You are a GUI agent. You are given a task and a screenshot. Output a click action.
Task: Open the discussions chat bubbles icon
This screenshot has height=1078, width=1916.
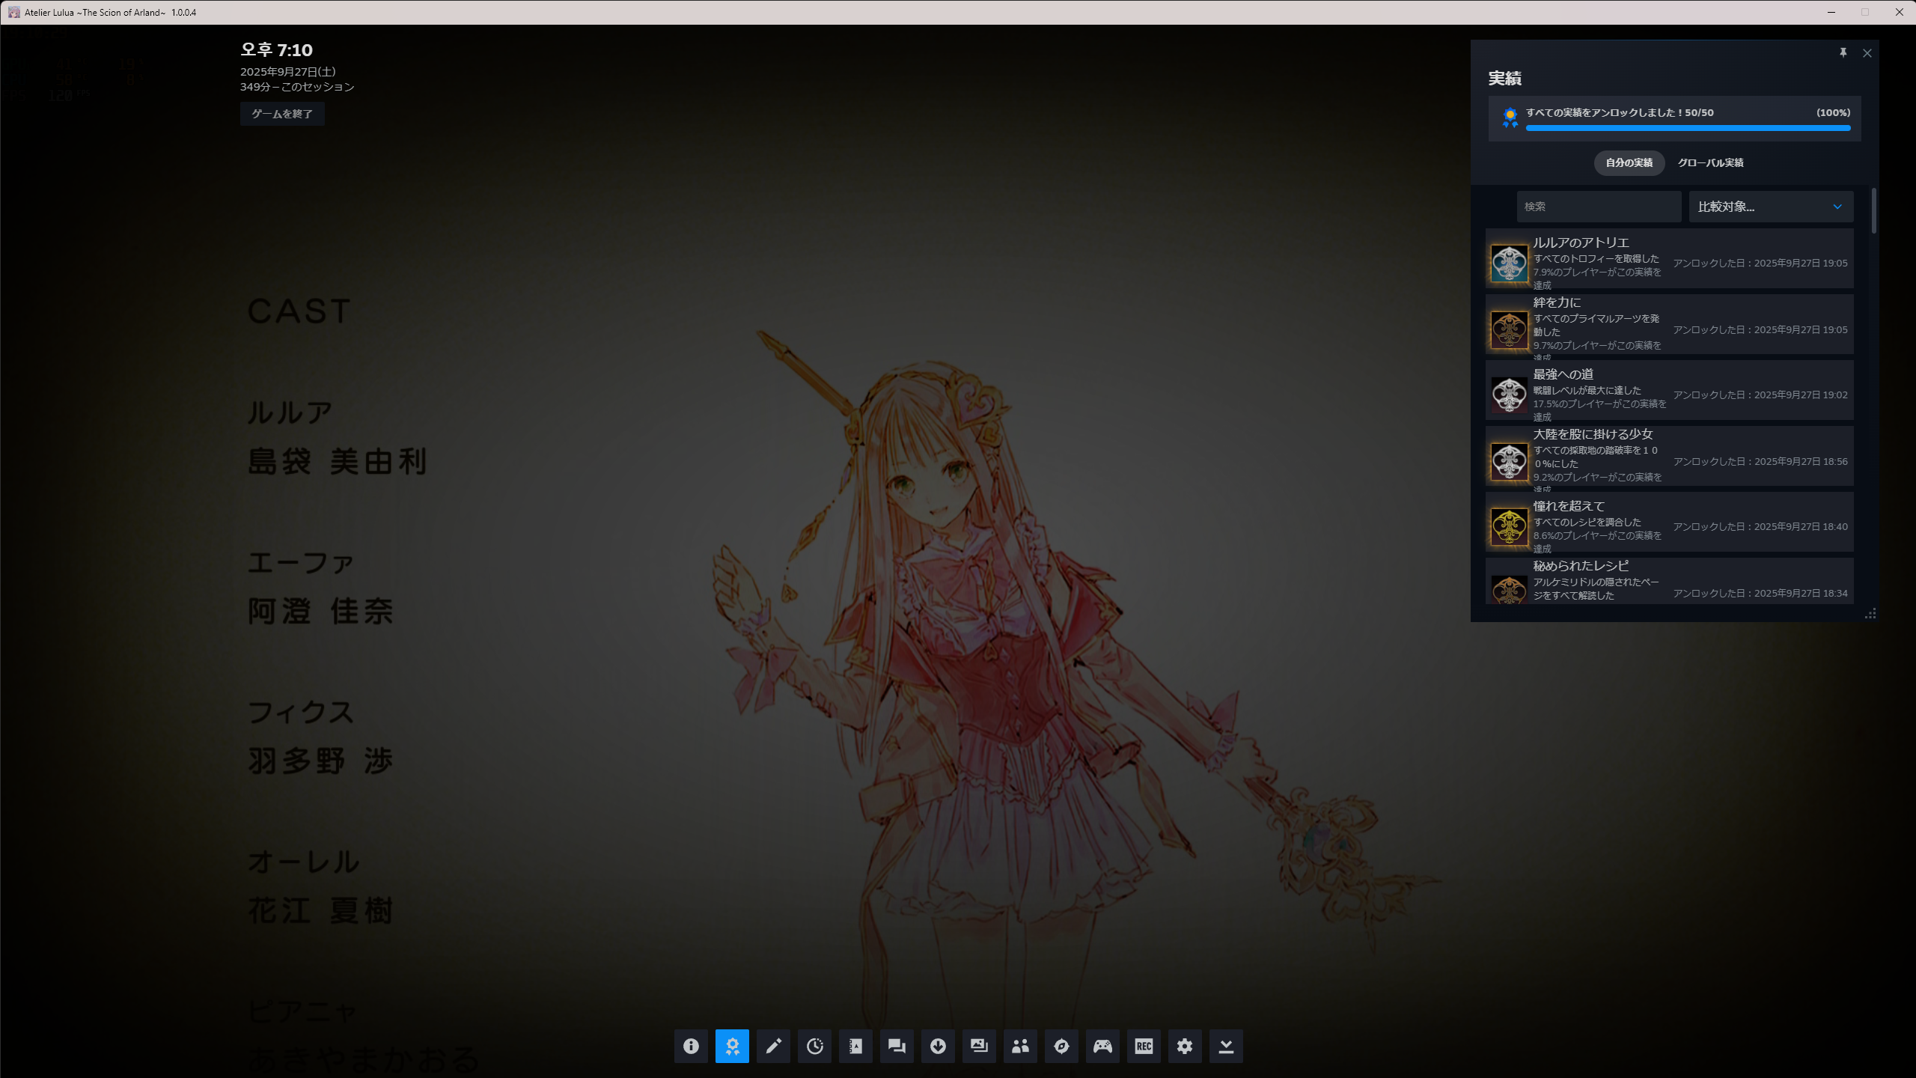coord(897,1046)
